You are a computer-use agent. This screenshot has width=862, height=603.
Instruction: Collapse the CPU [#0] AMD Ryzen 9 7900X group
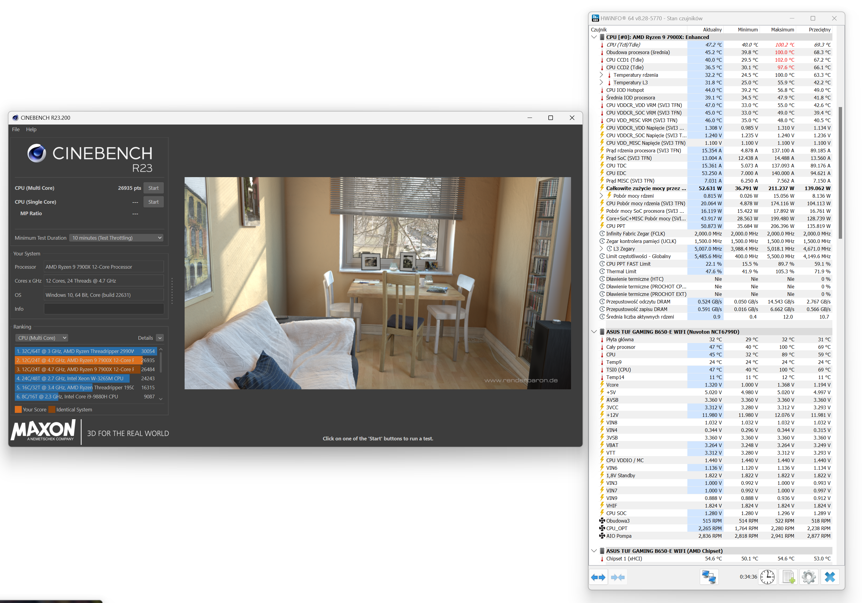pyautogui.click(x=594, y=37)
